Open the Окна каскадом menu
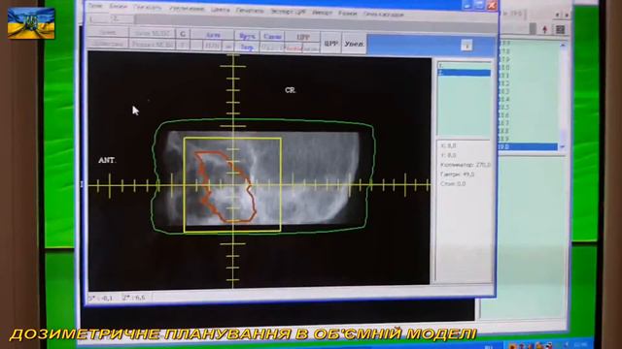This screenshot has width=622, height=349. coord(383,15)
